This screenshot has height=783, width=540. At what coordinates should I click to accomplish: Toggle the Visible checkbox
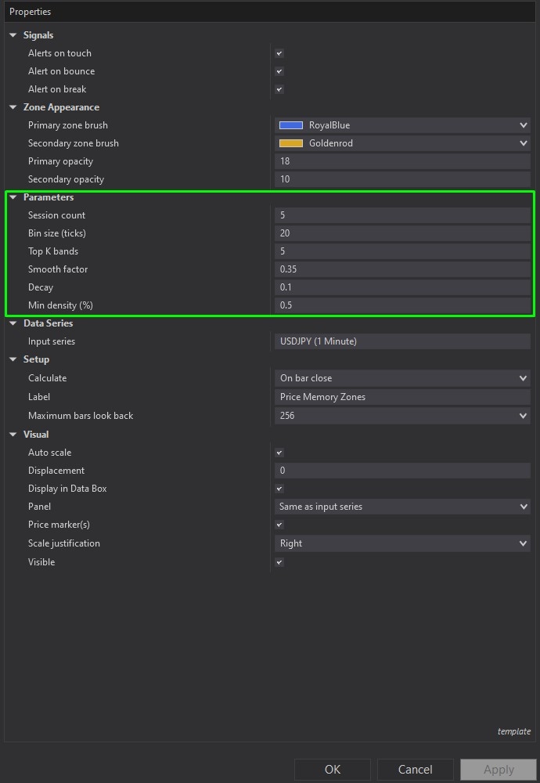pyautogui.click(x=279, y=562)
